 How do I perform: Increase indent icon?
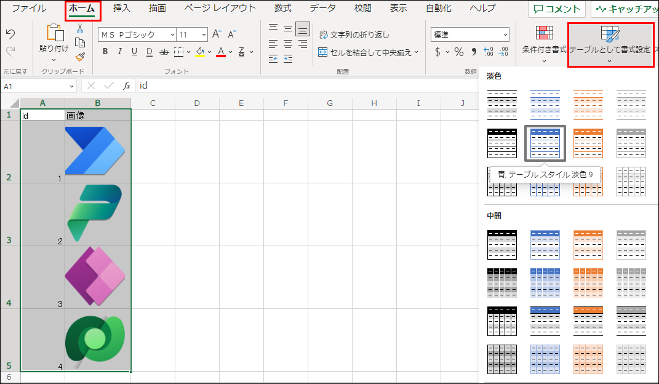pyautogui.click(x=288, y=59)
